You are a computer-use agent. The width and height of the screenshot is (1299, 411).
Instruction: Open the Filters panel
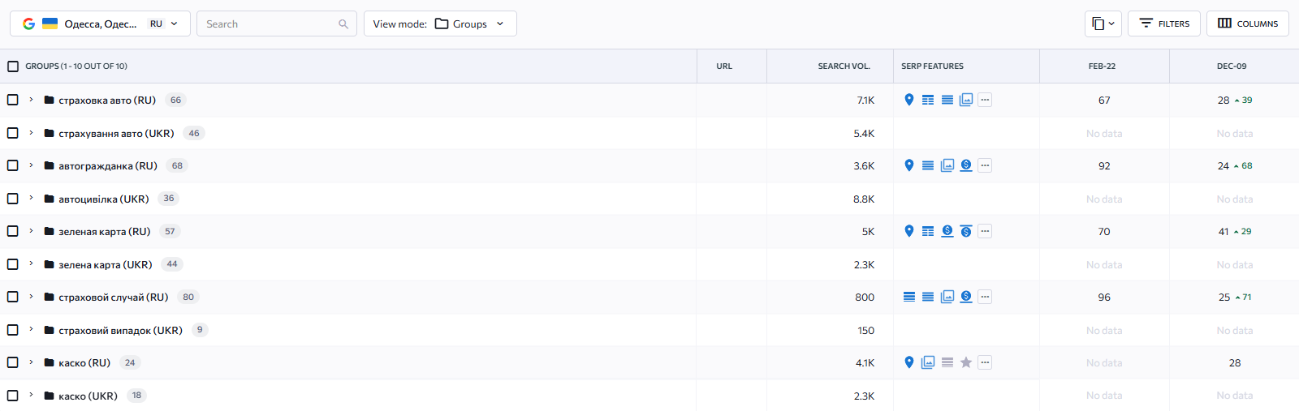click(1164, 24)
